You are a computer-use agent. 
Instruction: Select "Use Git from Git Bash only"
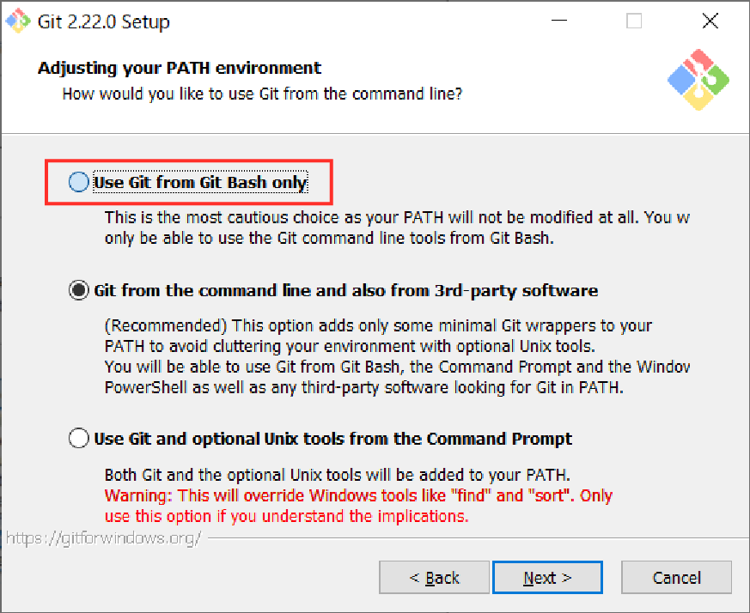pos(79,182)
